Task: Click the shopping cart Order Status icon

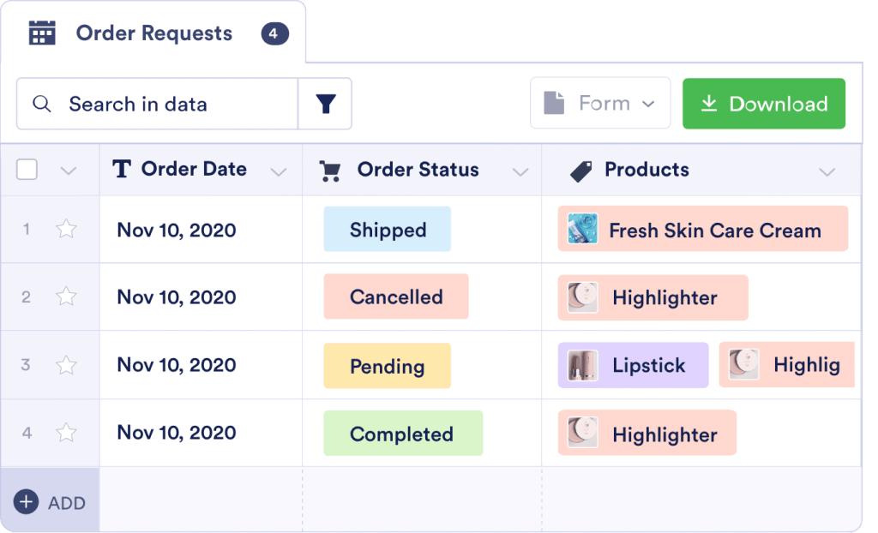Action: [x=329, y=171]
